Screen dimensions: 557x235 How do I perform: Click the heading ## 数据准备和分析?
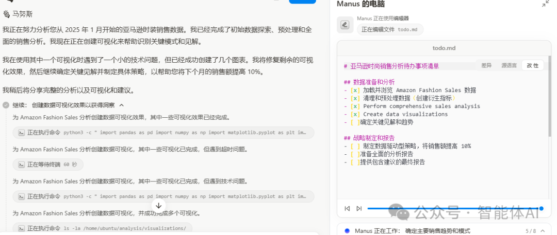[x=369, y=82]
